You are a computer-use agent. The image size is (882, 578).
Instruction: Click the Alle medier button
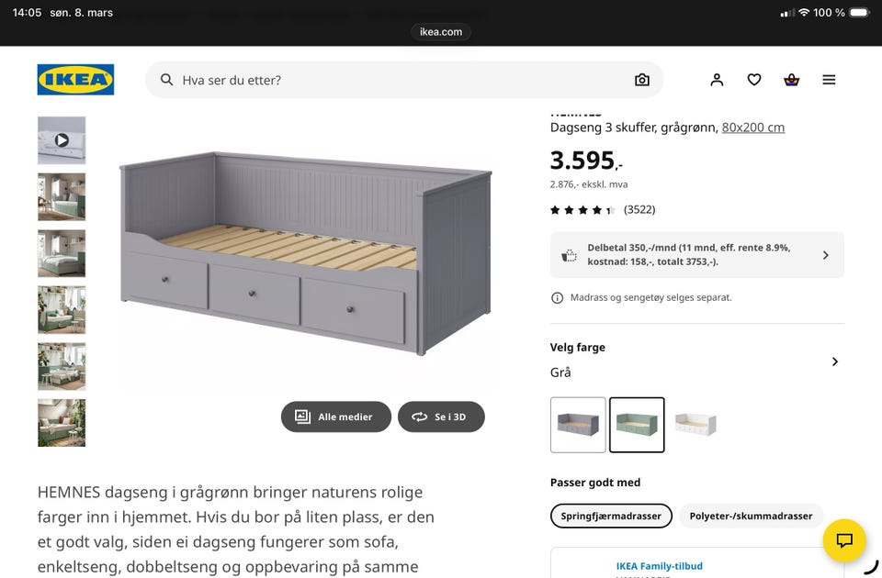[335, 417]
